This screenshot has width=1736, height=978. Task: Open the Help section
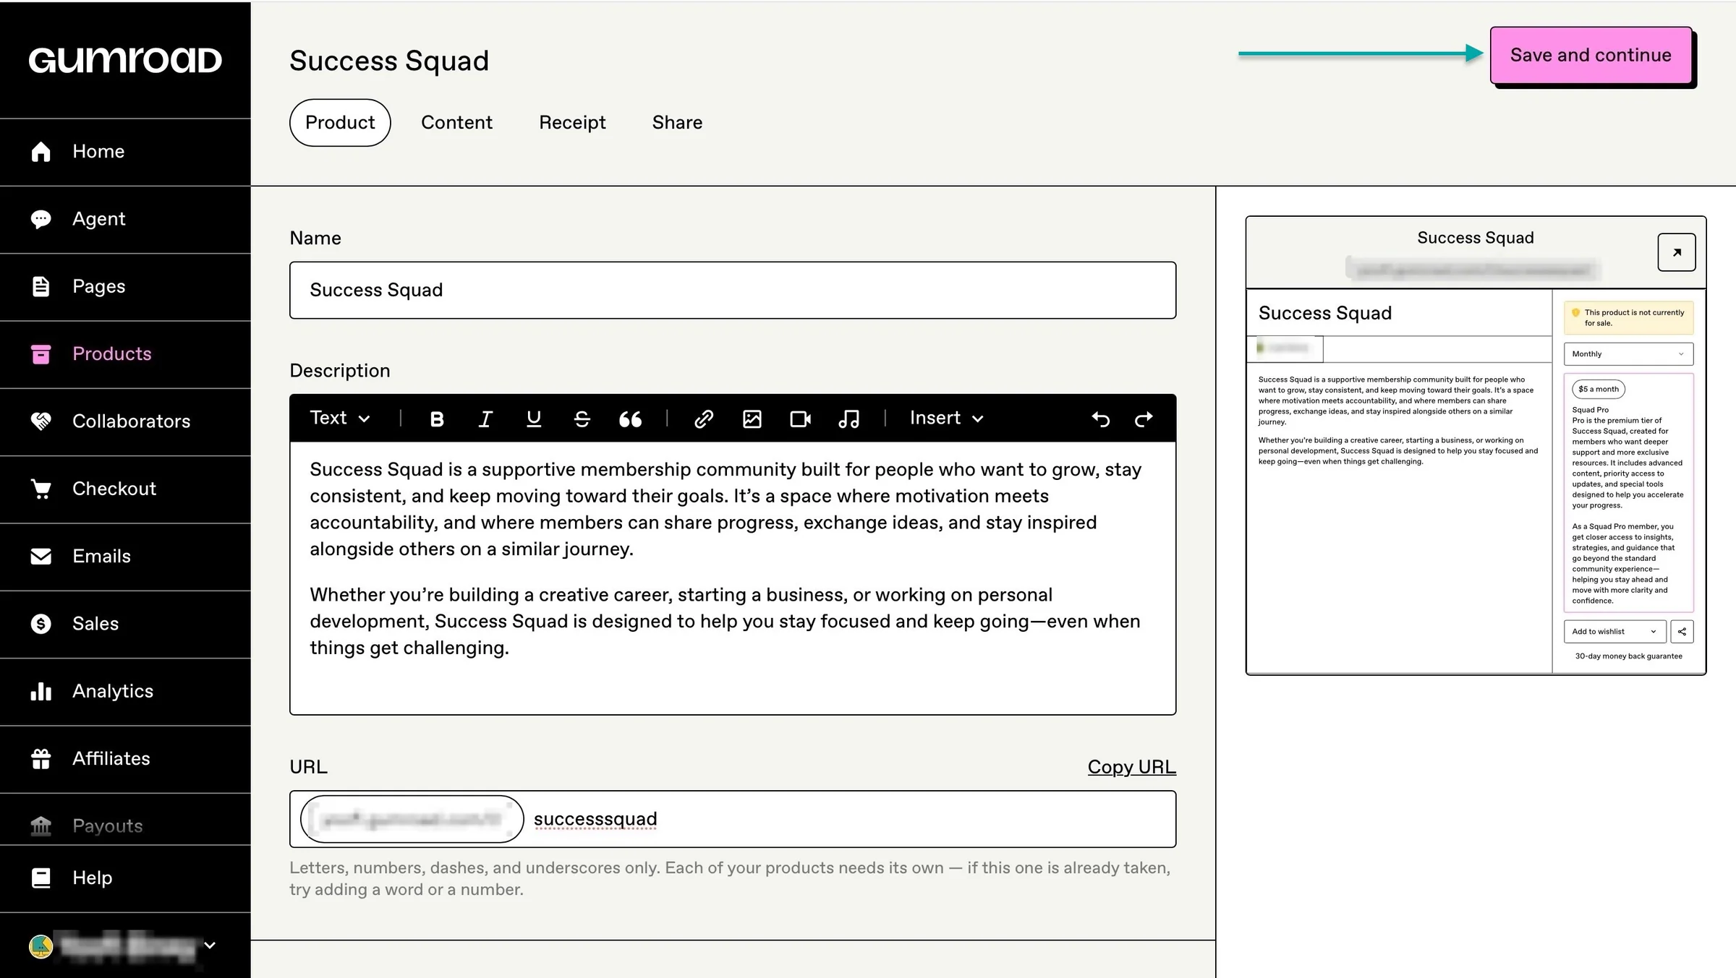125,878
